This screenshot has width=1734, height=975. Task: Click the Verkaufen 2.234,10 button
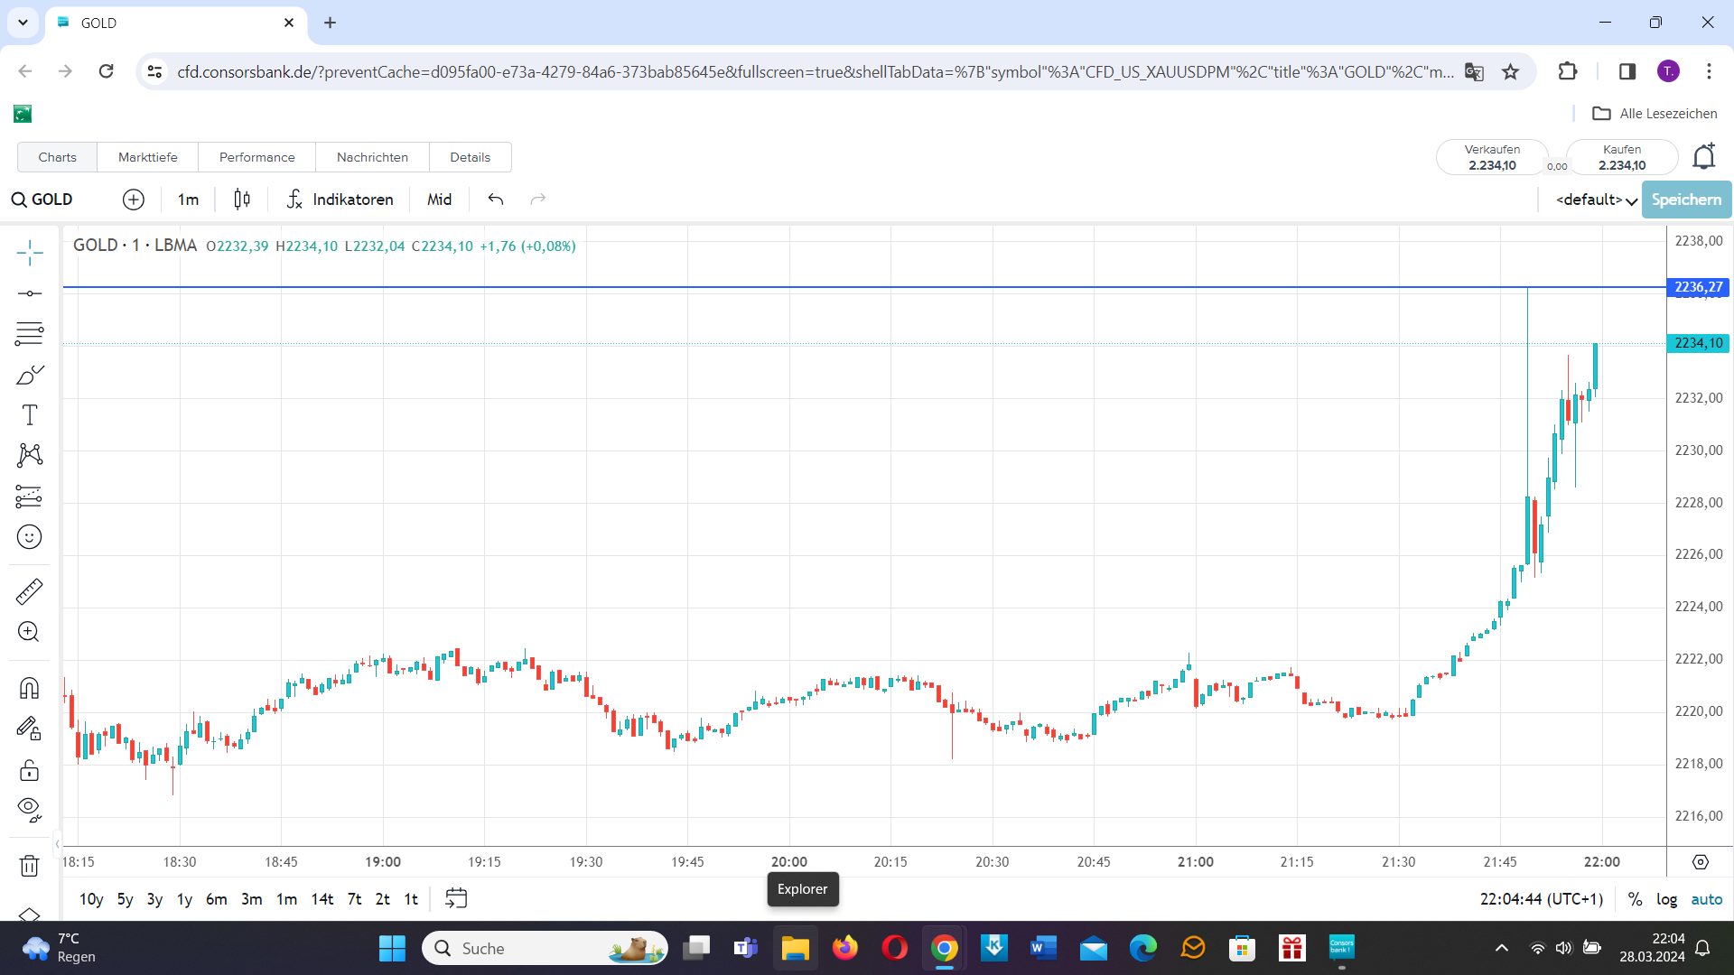[1492, 157]
